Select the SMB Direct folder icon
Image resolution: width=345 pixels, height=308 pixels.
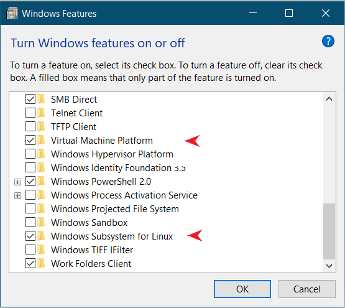(x=41, y=99)
